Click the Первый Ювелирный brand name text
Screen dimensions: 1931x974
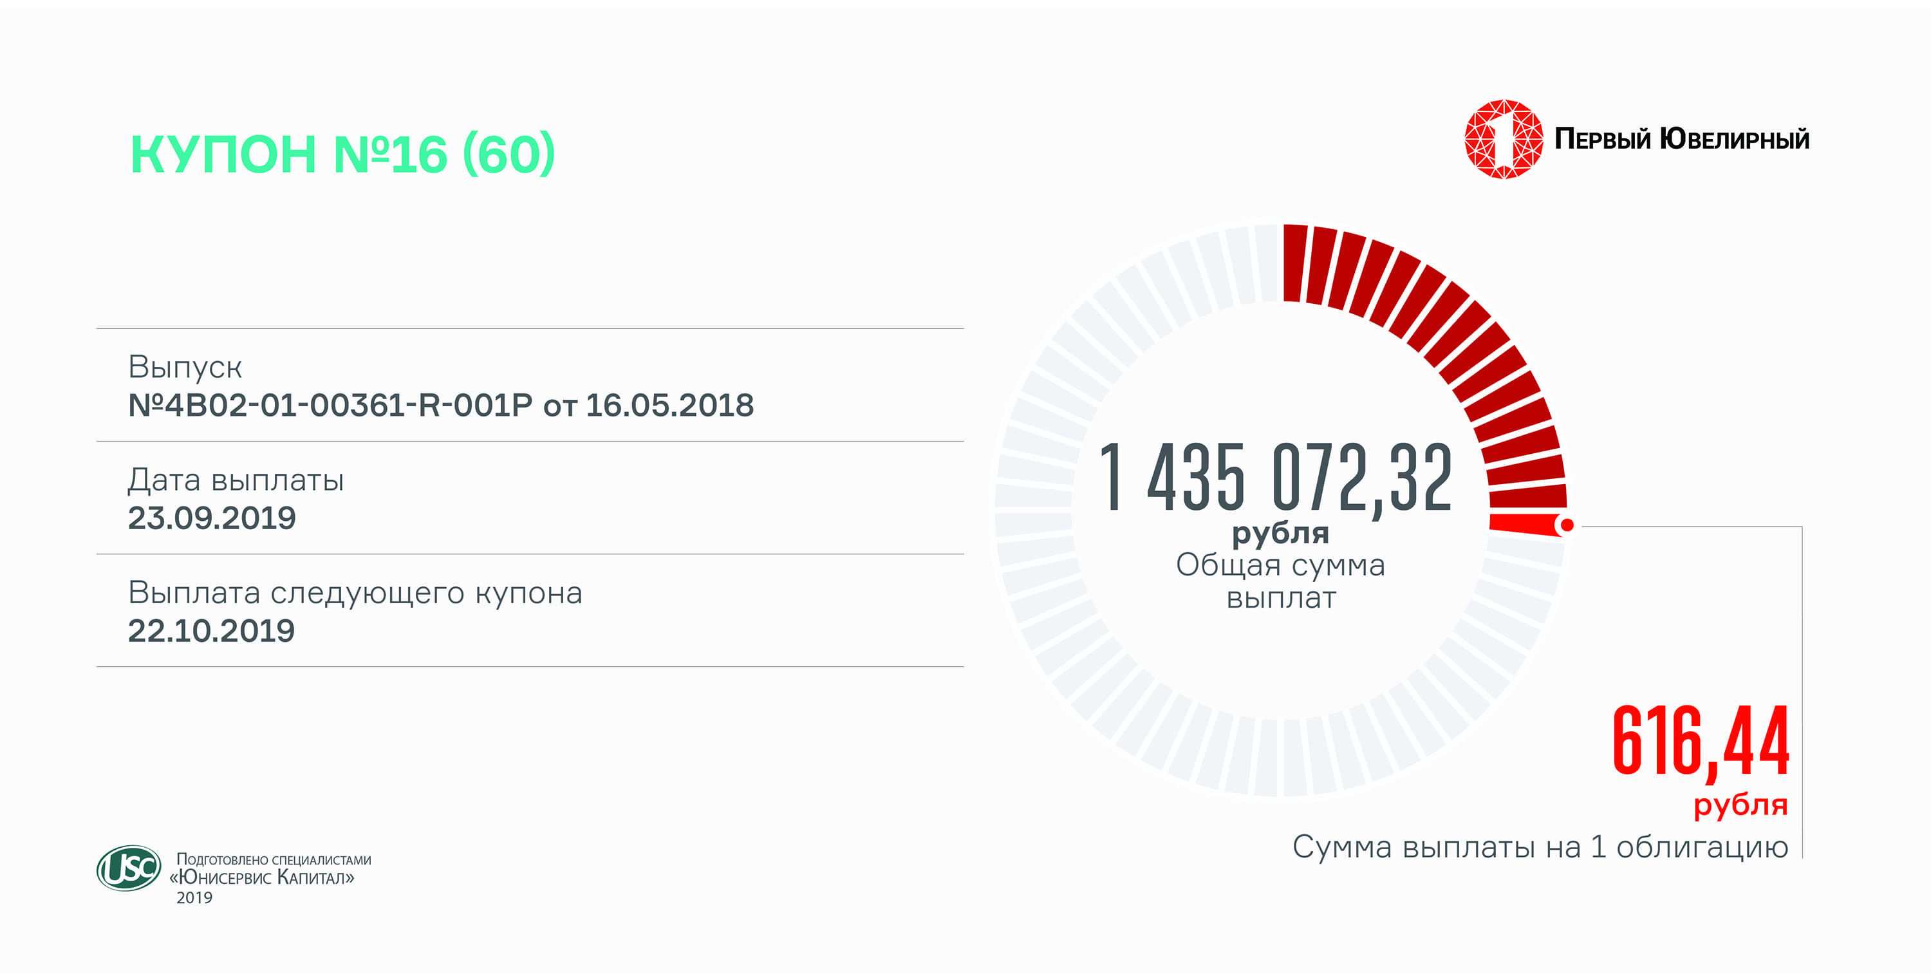coord(1681,140)
